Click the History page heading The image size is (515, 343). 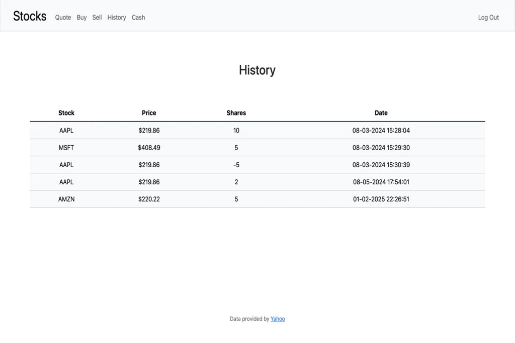tap(257, 70)
